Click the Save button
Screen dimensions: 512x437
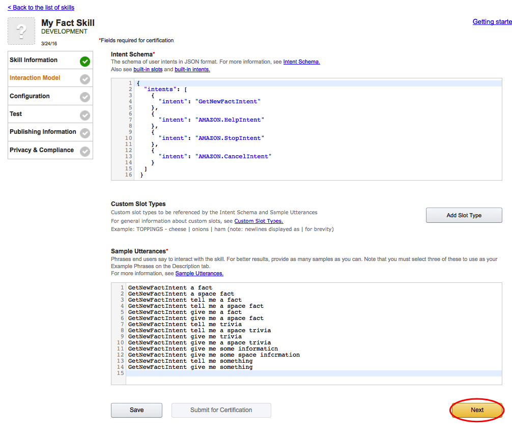coord(136,410)
